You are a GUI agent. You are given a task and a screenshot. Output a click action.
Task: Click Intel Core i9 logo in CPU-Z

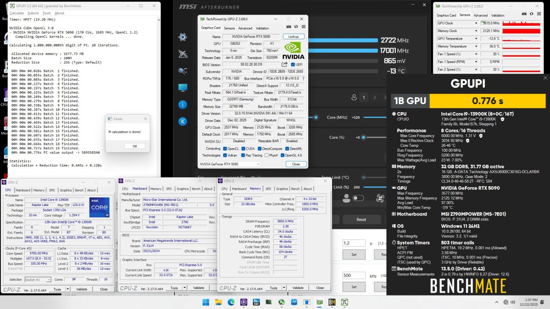(x=100, y=207)
